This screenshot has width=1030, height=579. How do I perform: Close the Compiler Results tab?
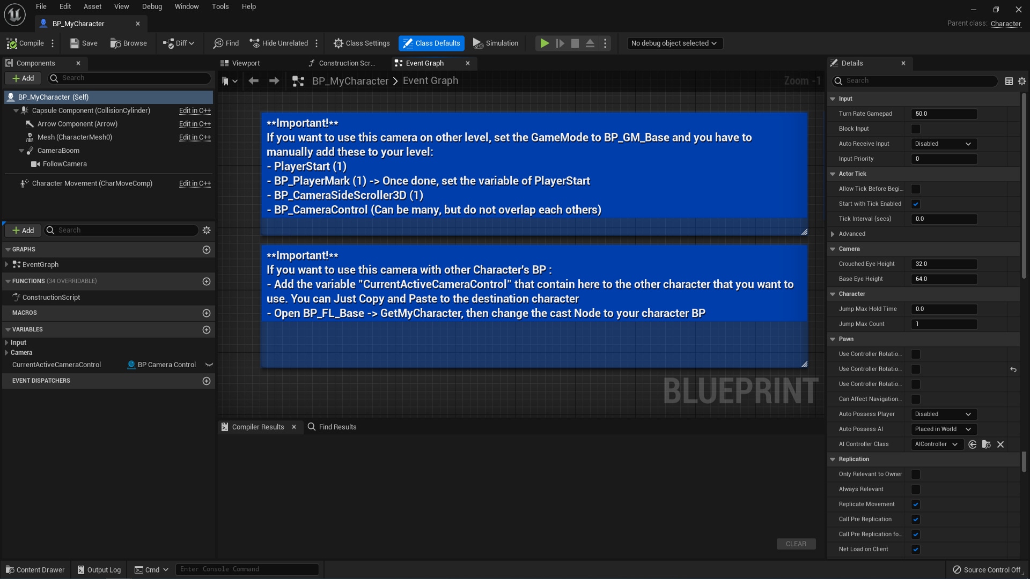294,427
